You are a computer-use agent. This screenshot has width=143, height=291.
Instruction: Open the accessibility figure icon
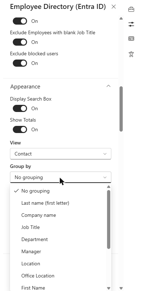coord(131,54)
